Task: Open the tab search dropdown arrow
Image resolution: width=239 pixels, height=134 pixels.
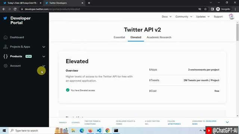Action: tap(211, 3)
